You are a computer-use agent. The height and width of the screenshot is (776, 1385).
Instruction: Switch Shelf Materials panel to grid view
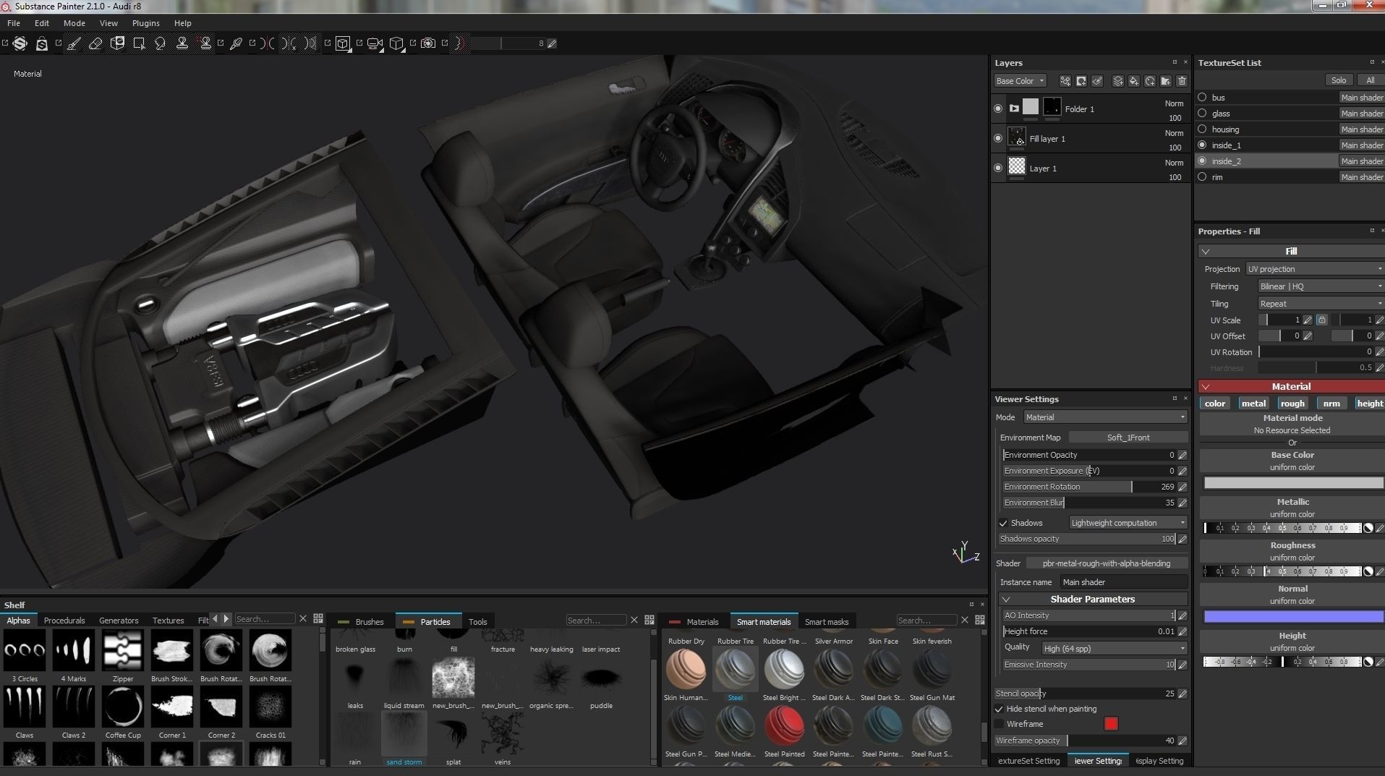click(x=980, y=620)
